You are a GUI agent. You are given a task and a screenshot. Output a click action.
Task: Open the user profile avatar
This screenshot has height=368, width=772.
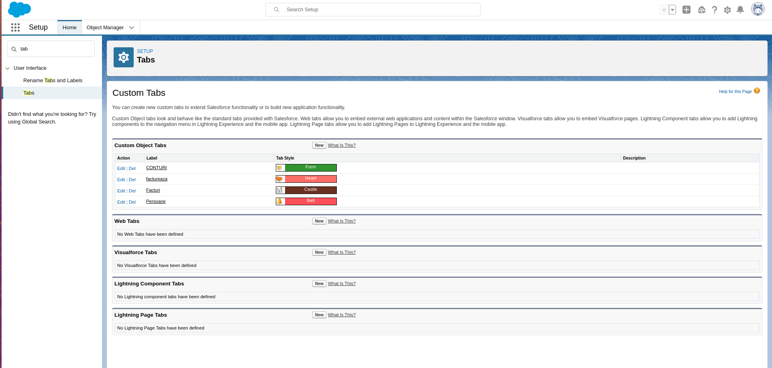point(758,9)
